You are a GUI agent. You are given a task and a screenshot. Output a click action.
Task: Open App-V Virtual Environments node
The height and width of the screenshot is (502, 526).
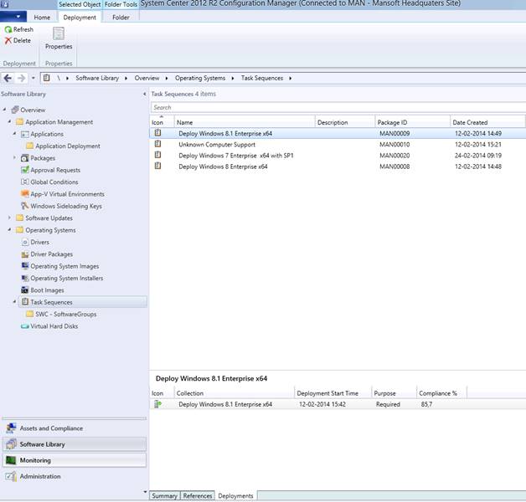66,193
